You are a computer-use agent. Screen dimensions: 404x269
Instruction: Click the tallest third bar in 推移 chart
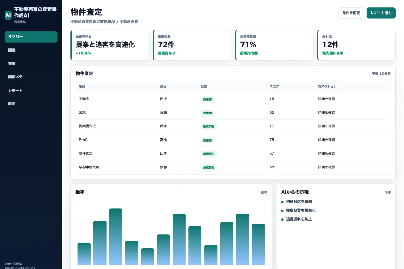click(x=116, y=236)
